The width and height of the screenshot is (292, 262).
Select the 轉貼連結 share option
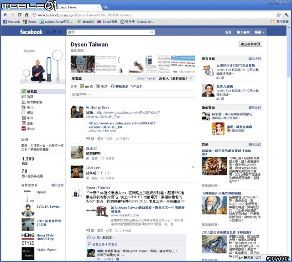click(120, 86)
